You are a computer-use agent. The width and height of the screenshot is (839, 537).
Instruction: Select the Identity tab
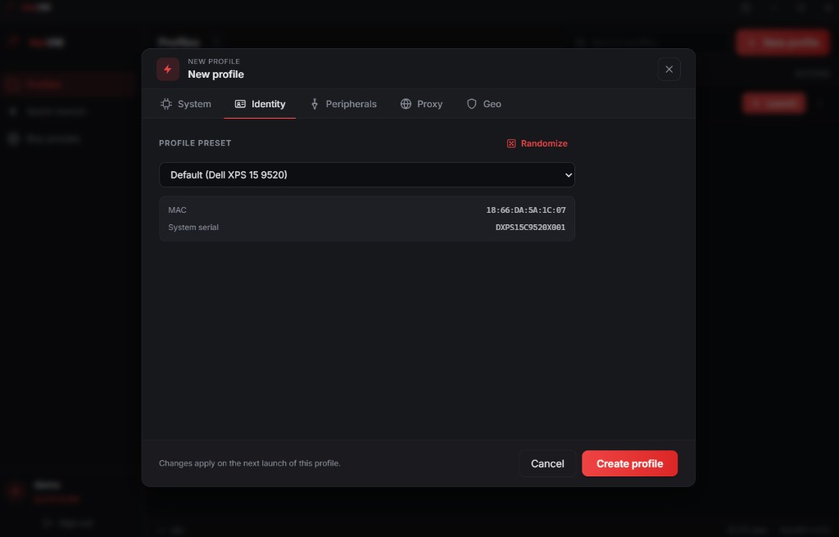260,104
